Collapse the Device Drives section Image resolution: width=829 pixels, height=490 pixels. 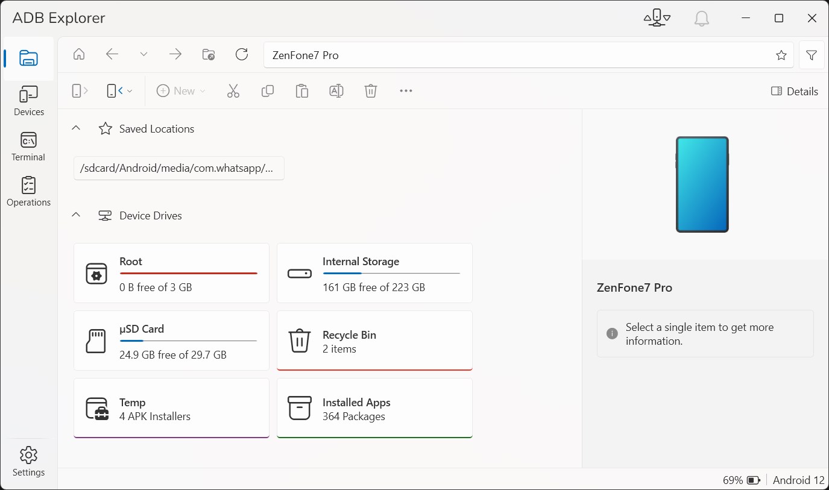(76, 215)
